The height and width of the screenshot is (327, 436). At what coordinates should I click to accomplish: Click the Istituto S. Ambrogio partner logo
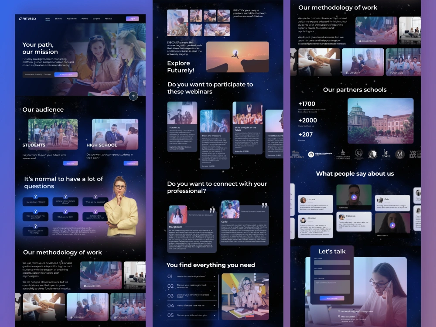pos(320,154)
